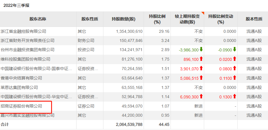Viewport: 268px width, 130px height.
Task: Open shareholder 浙江省金融控股有限公司
Action: (x=23, y=31)
